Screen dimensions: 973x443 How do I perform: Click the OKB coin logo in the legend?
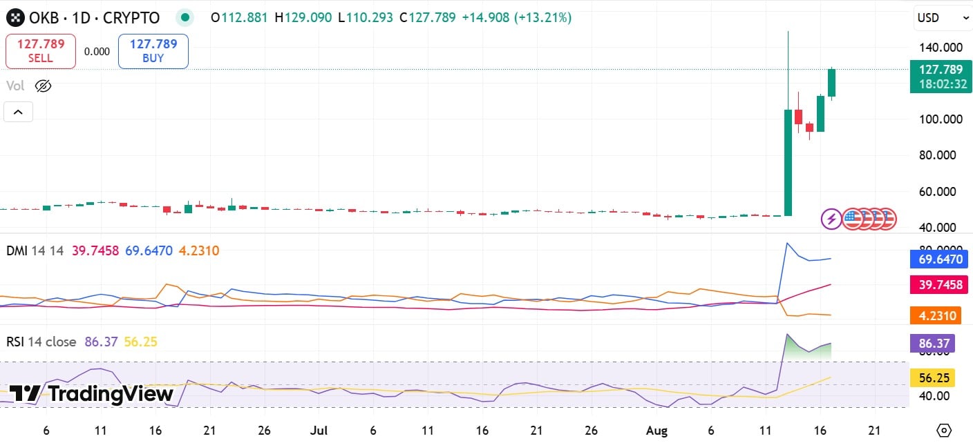point(15,18)
